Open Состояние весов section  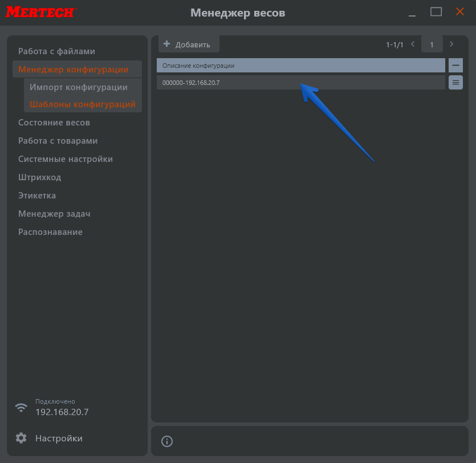pyautogui.click(x=54, y=123)
